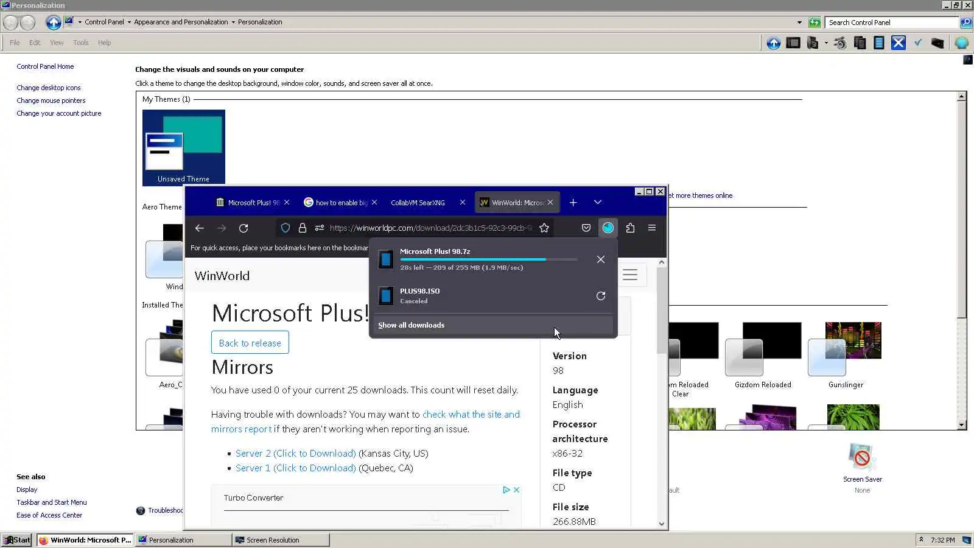Open the tracking protection shield icon

(286, 228)
